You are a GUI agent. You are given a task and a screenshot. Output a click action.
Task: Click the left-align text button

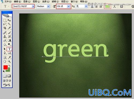point(92,7)
